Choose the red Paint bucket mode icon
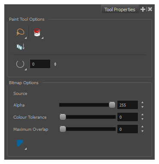This screenshot has width=159, height=164. (x=37, y=32)
